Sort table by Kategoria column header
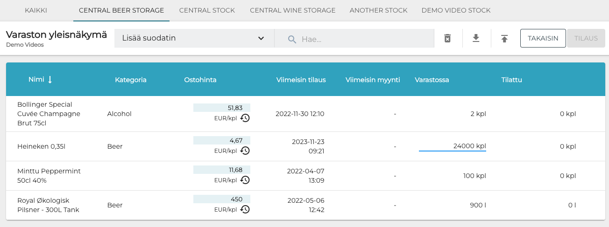This screenshot has width=609, height=227. (x=131, y=80)
